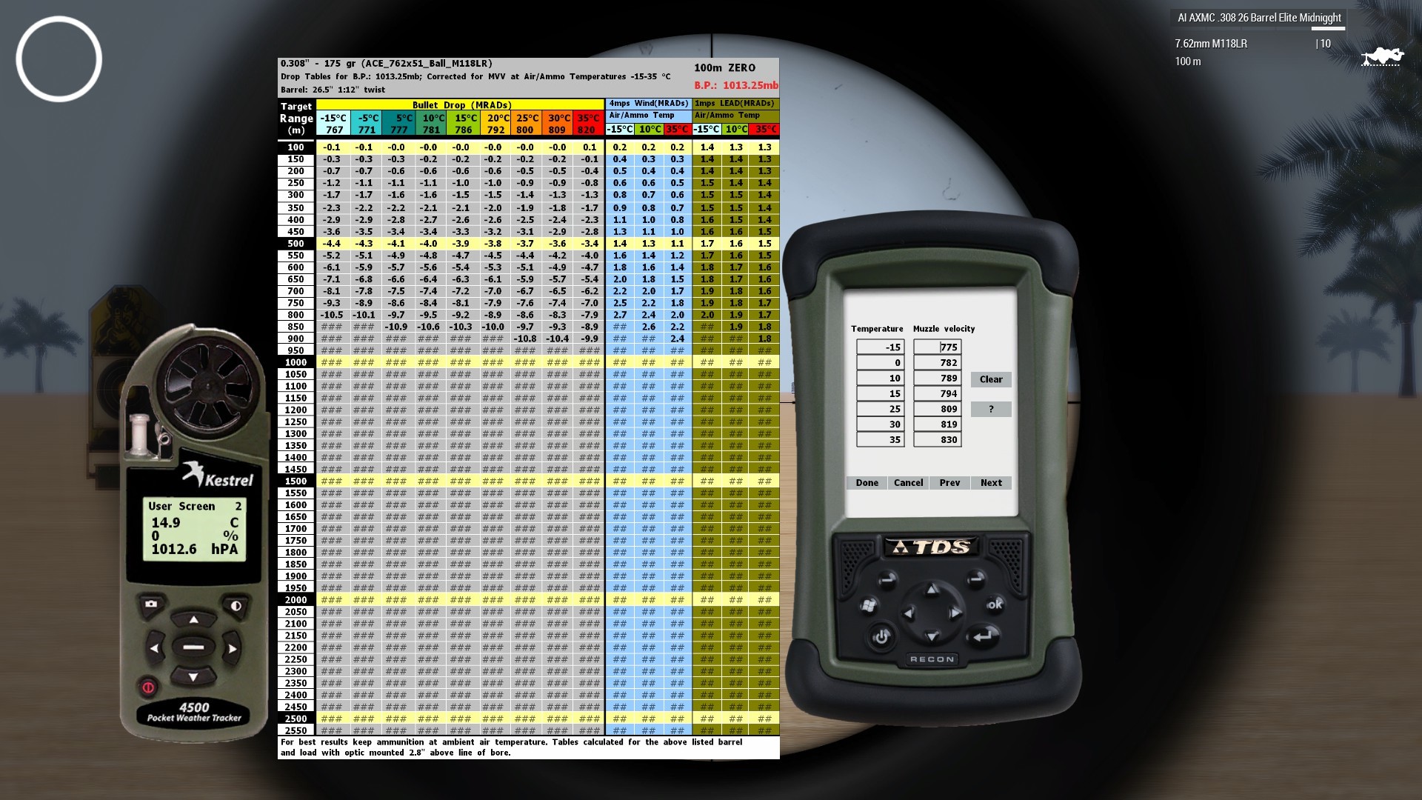Go to Prev page in ATragMX

(x=949, y=483)
